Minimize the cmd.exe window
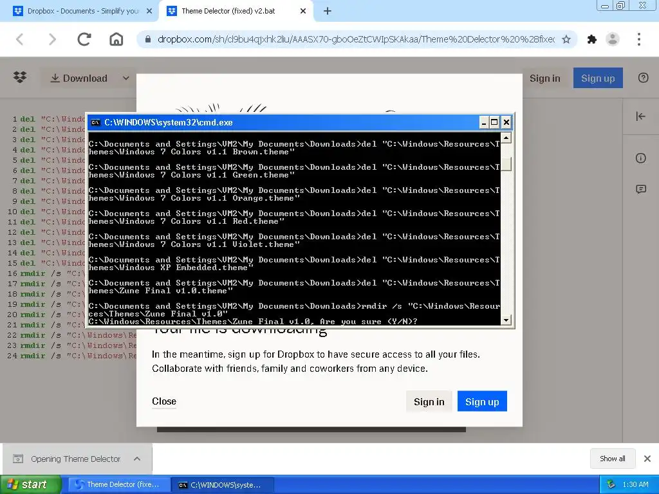This screenshot has width=659, height=494. [x=484, y=123]
